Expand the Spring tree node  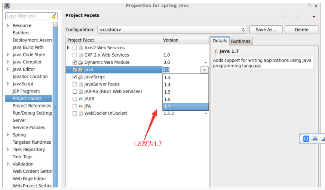pyautogui.click(x=8, y=135)
